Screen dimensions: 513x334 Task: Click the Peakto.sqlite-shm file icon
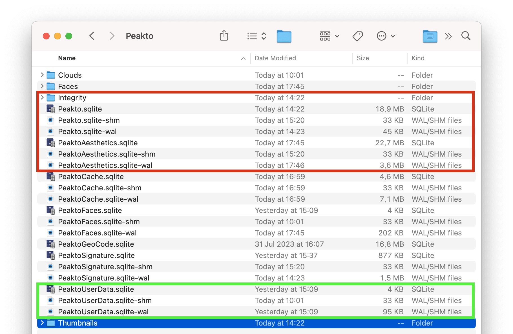[x=50, y=120]
